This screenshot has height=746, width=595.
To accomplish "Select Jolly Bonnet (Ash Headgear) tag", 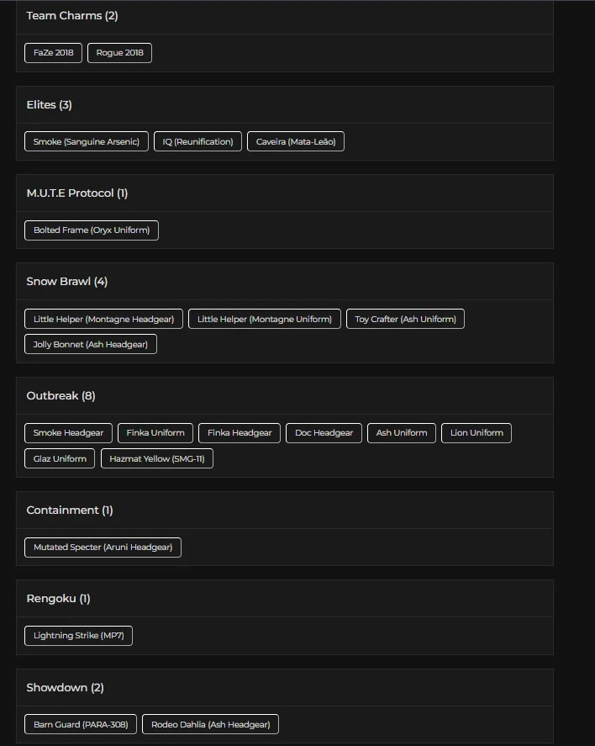I will [x=91, y=344].
